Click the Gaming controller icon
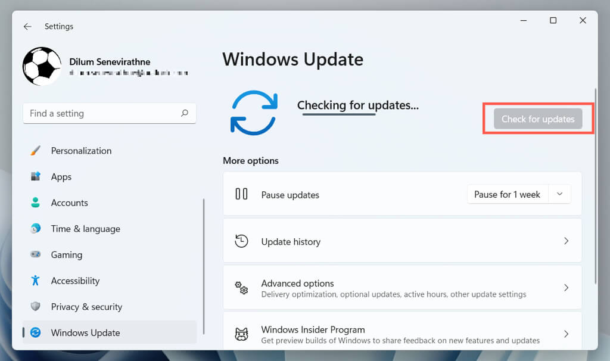Image resolution: width=610 pixels, height=361 pixels. 35,254
